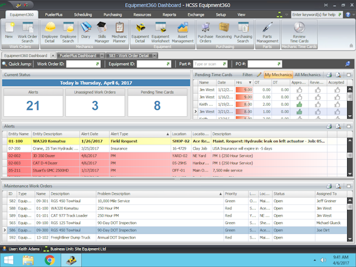
Task: Open Equipment Worksheet
Action: pos(160,33)
